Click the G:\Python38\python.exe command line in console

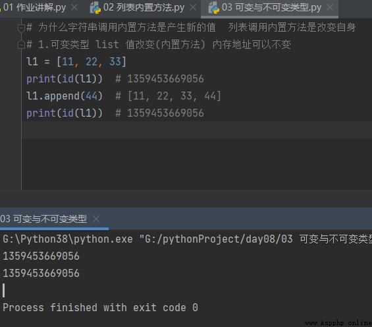point(187,239)
